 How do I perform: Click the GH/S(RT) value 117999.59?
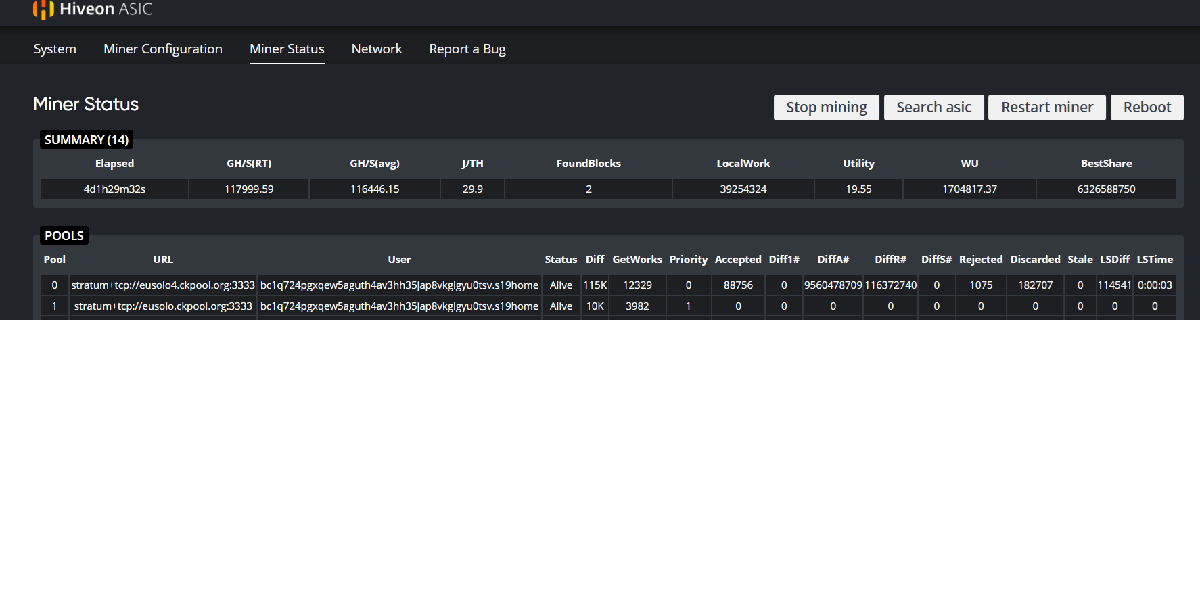[x=249, y=189]
